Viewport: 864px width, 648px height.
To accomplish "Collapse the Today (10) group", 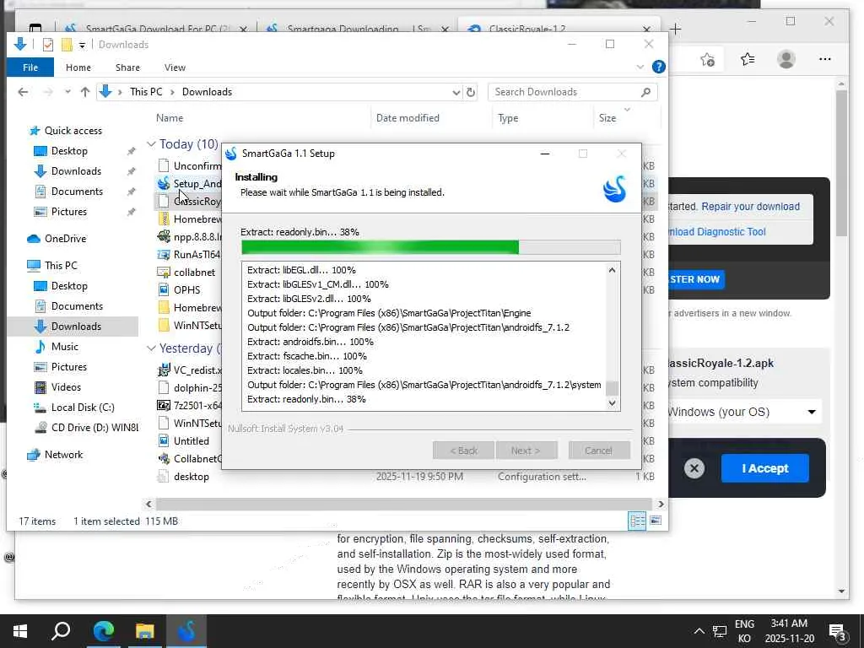I will 151,144.
